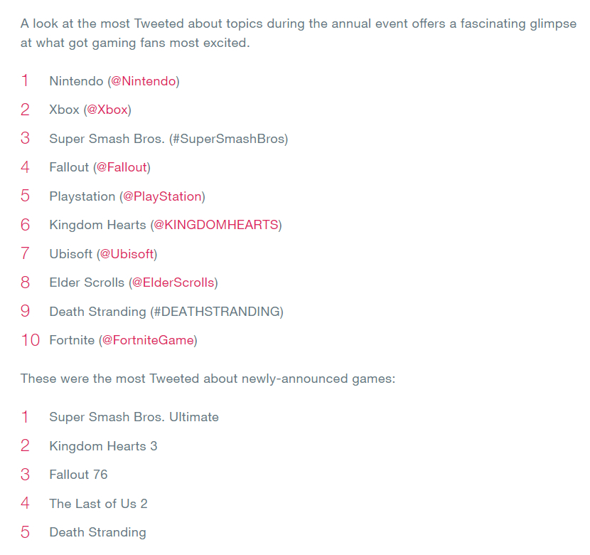Follow the @FortniteGame link

(x=148, y=340)
